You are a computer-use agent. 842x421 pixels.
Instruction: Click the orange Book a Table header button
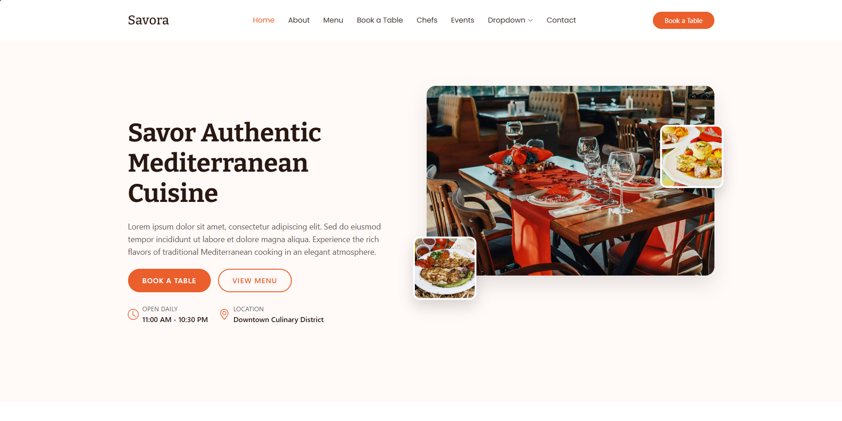coord(683,20)
